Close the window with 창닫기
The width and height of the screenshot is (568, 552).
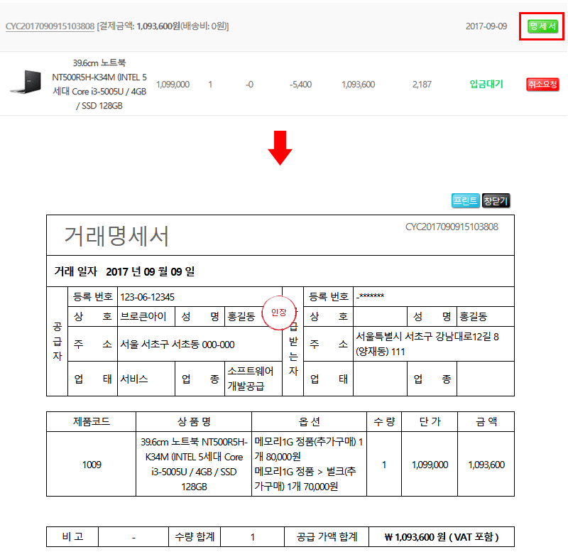496,201
